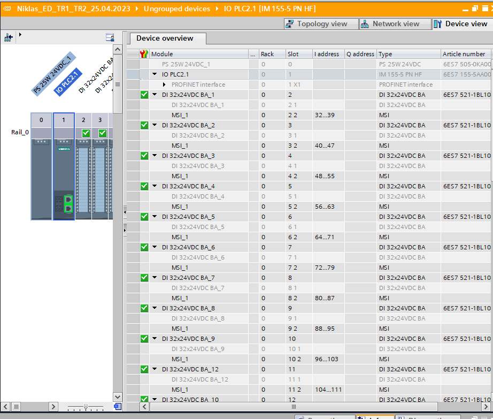Click the breadcrumb window icon at title start
Viewport: 493px width, 419px height.
coord(7,9)
